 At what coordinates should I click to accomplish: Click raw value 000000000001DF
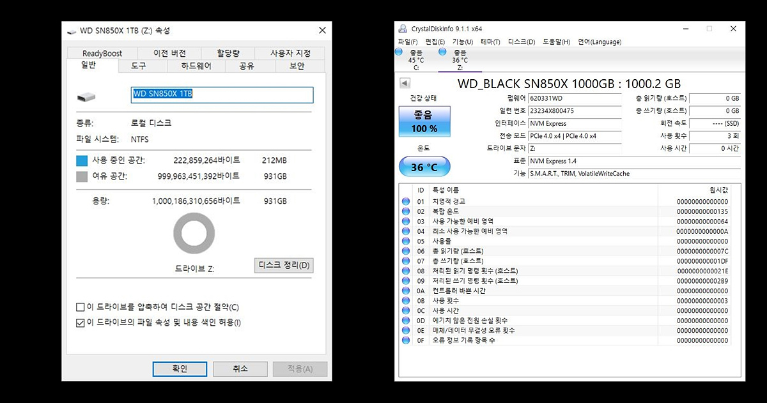[x=702, y=261]
